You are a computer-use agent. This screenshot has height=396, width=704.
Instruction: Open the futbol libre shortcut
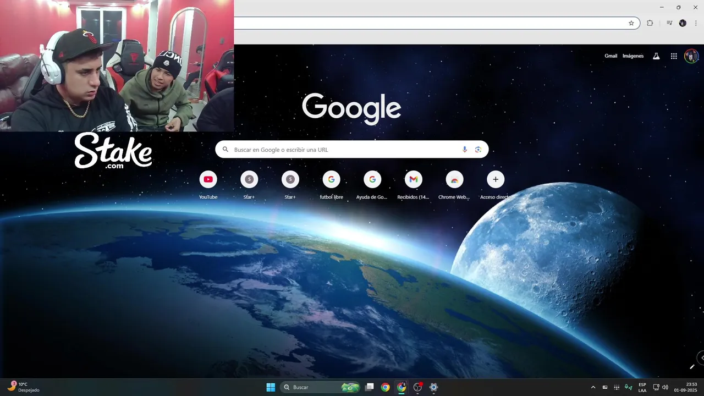[331, 185]
